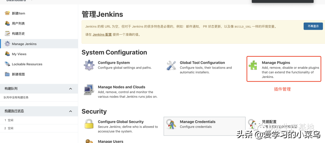Collapse the 构建队列 panel
Viewport: 325px width, 143px height.
(x=70, y=89)
